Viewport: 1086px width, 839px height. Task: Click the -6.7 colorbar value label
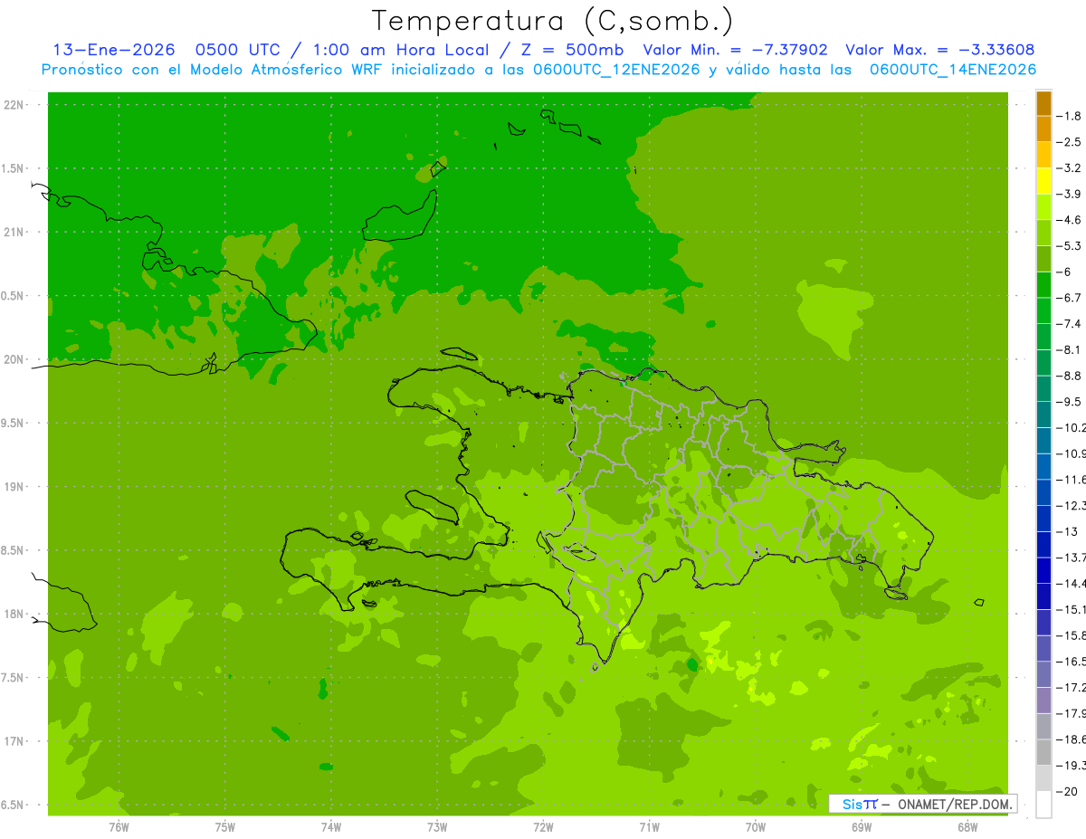click(1069, 298)
